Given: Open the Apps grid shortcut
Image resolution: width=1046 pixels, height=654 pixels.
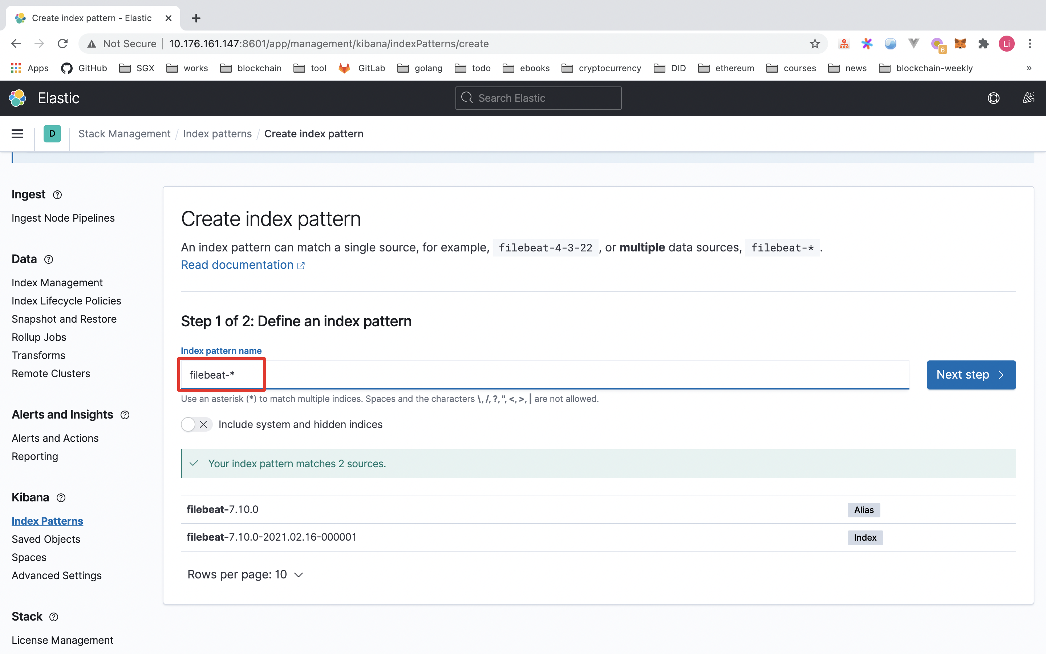Looking at the screenshot, I should [x=29, y=68].
